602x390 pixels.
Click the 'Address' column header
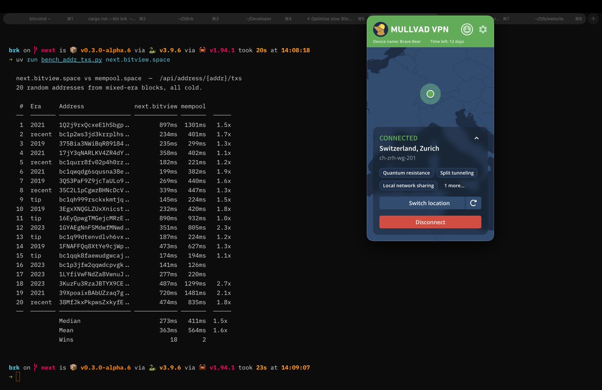pyautogui.click(x=72, y=106)
